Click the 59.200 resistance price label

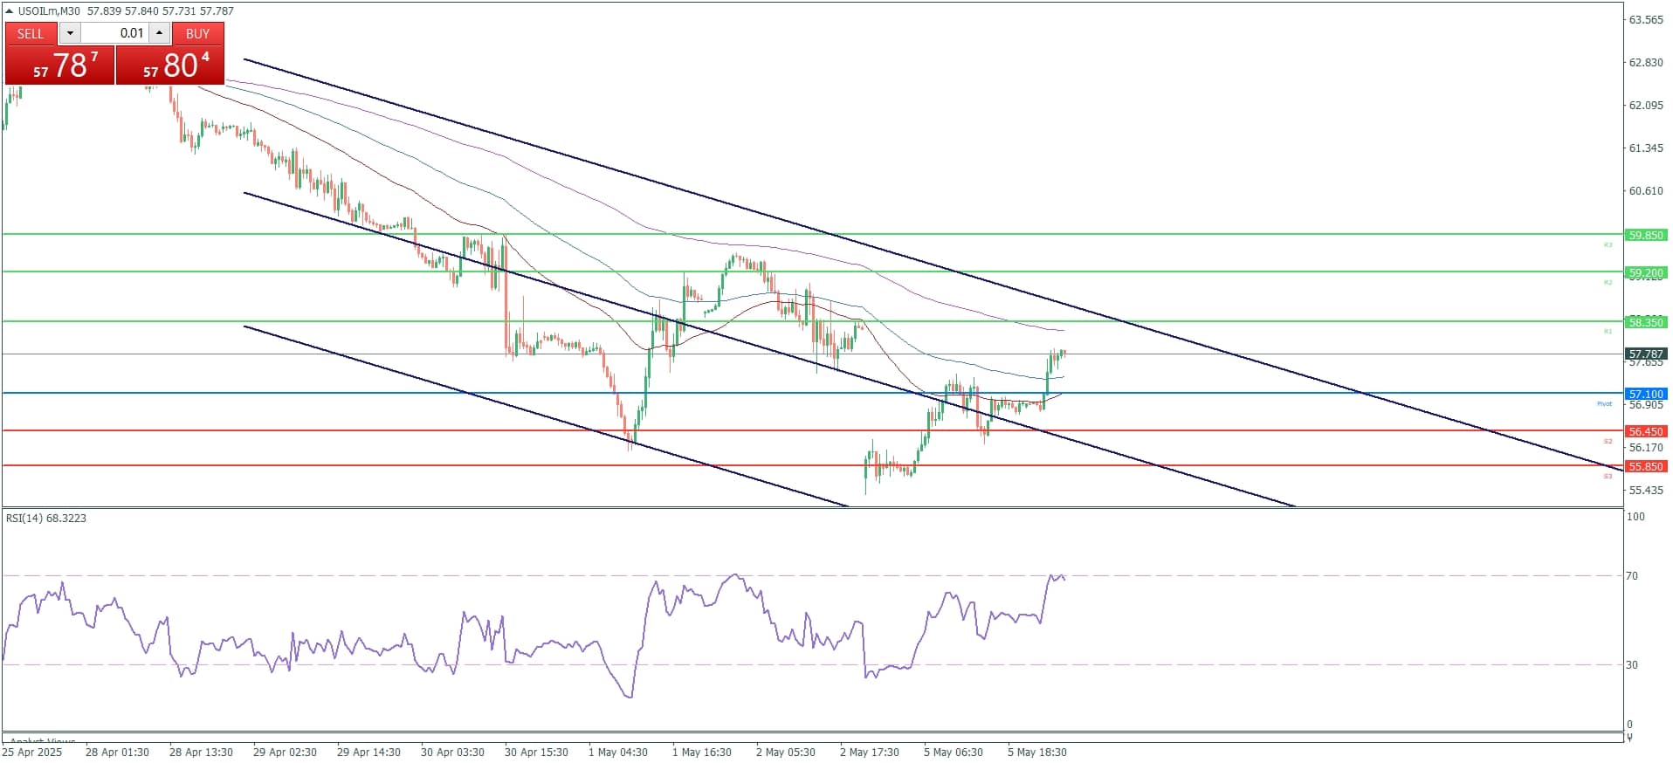[1646, 272]
